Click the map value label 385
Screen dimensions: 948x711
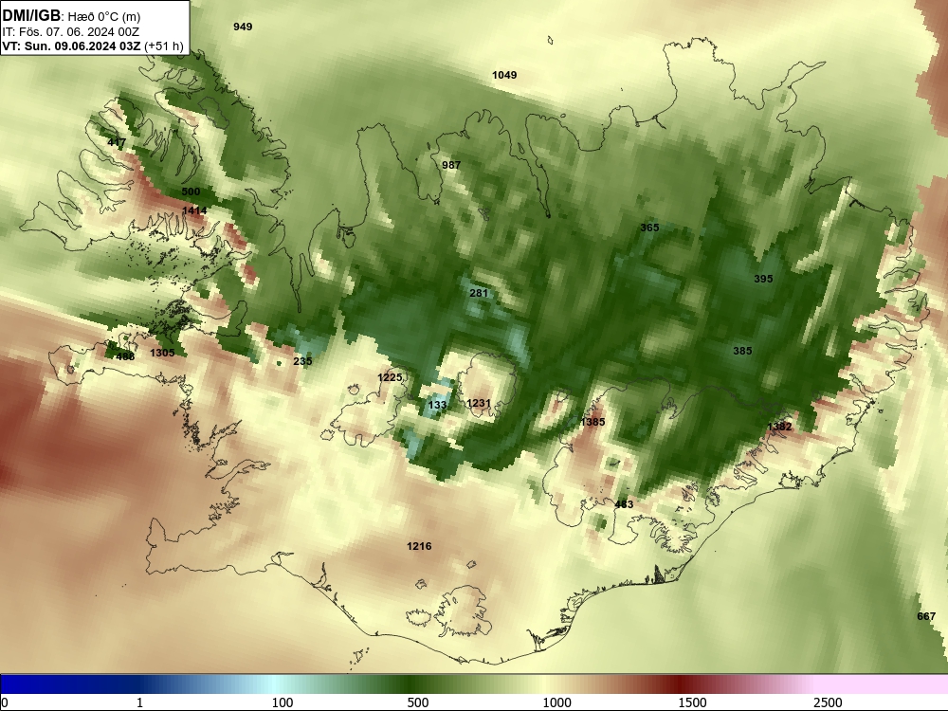point(742,351)
